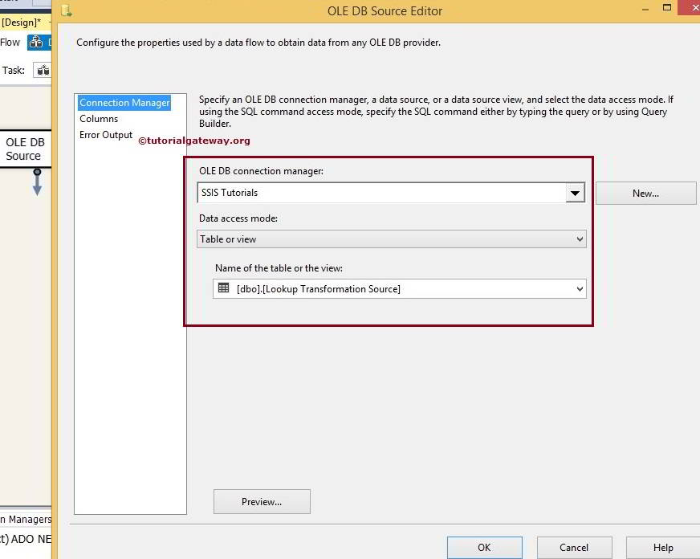700x559 pixels.
Task: Select the Error Output page
Action: 105,135
